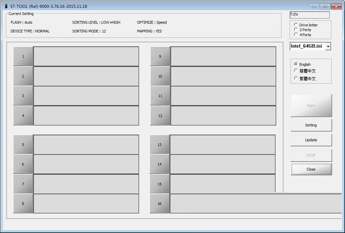This screenshot has width=345, height=233.
Task: Choose the 2 Ports option
Action: tap(296, 30)
